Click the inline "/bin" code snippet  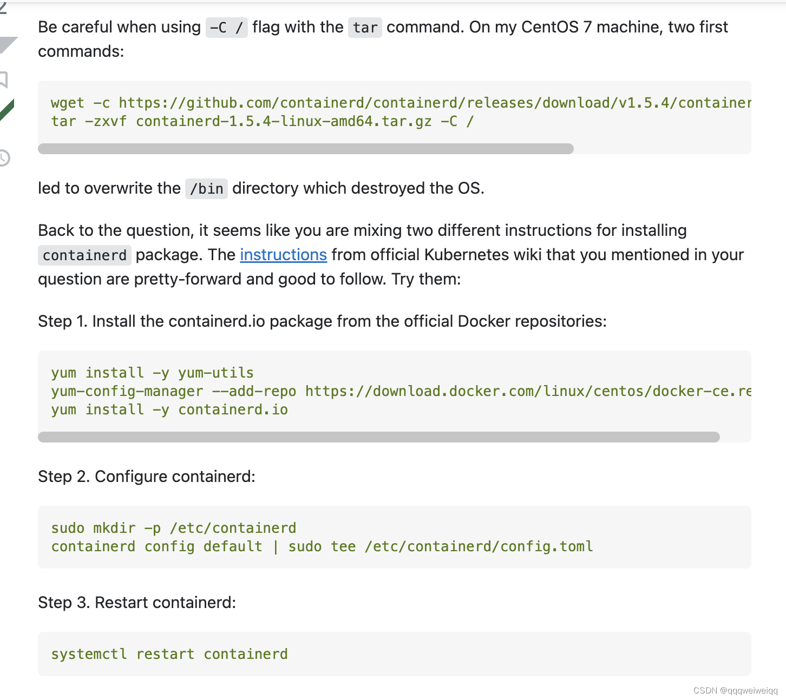(x=206, y=188)
